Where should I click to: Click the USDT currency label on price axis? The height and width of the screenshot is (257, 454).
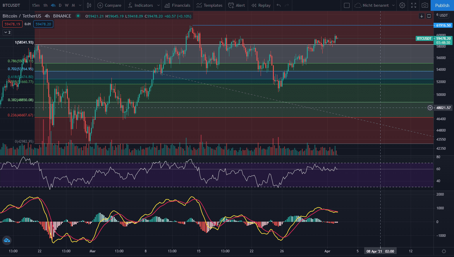pos(443,15)
